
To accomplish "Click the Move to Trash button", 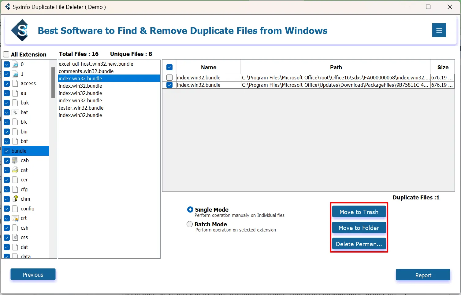I will point(359,212).
